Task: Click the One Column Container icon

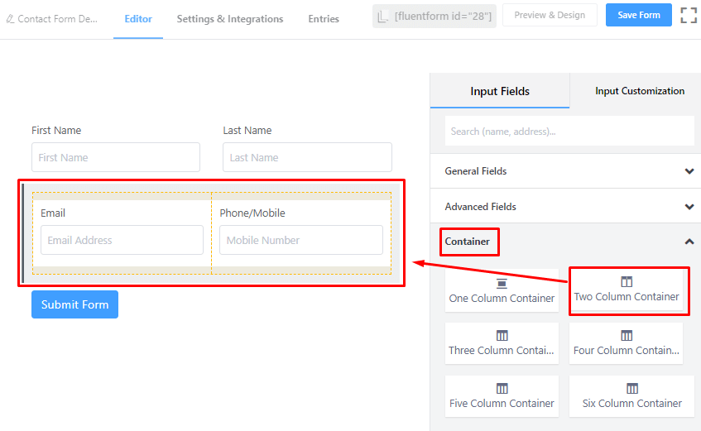Action: pos(502,283)
